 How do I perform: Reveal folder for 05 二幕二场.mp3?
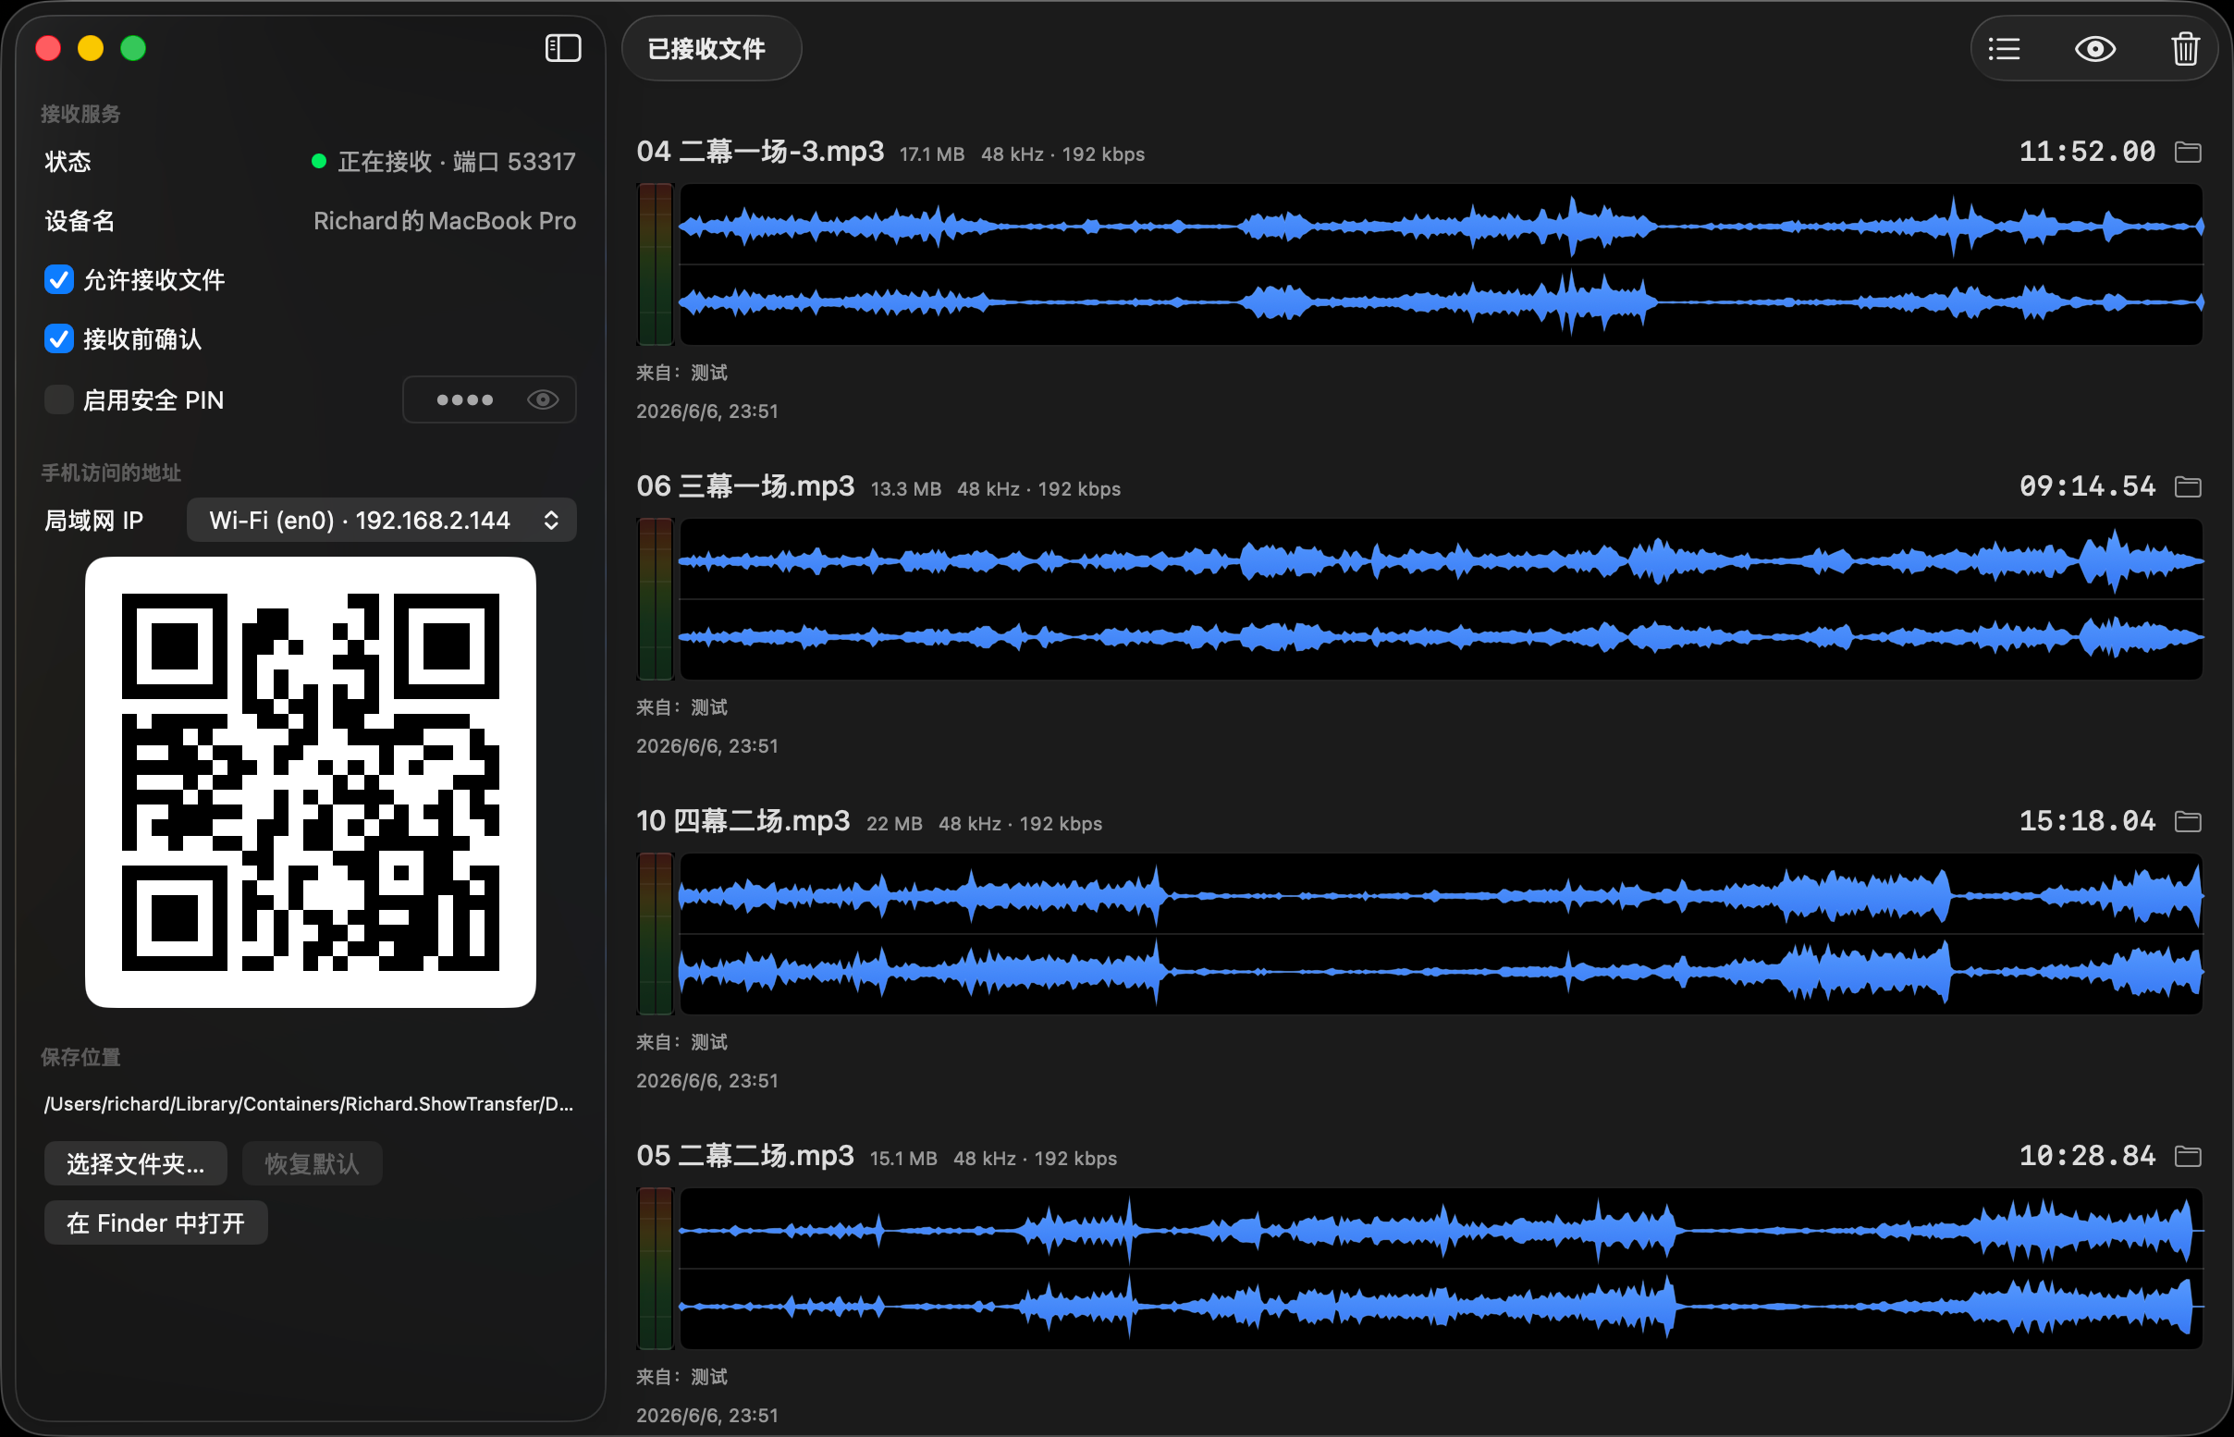tap(2189, 1157)
